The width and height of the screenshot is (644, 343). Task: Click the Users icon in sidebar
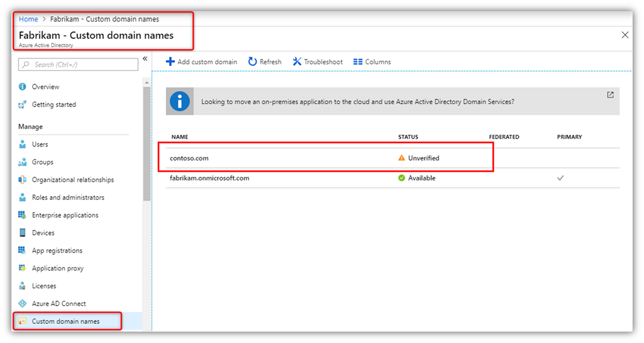coord(23,144)
